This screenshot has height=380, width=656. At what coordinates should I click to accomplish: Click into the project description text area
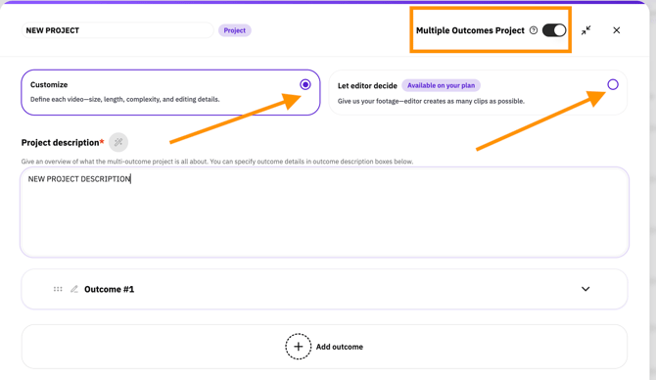click(324, 213)
